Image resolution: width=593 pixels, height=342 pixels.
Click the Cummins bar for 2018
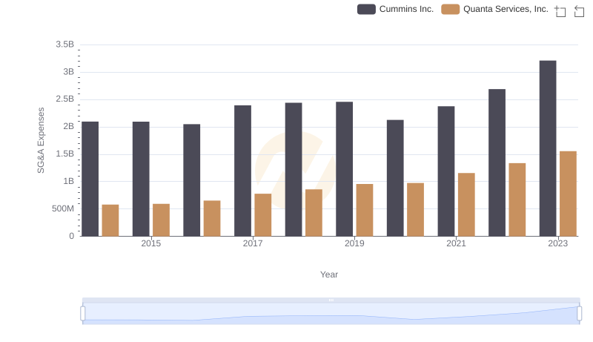[294, 169]
